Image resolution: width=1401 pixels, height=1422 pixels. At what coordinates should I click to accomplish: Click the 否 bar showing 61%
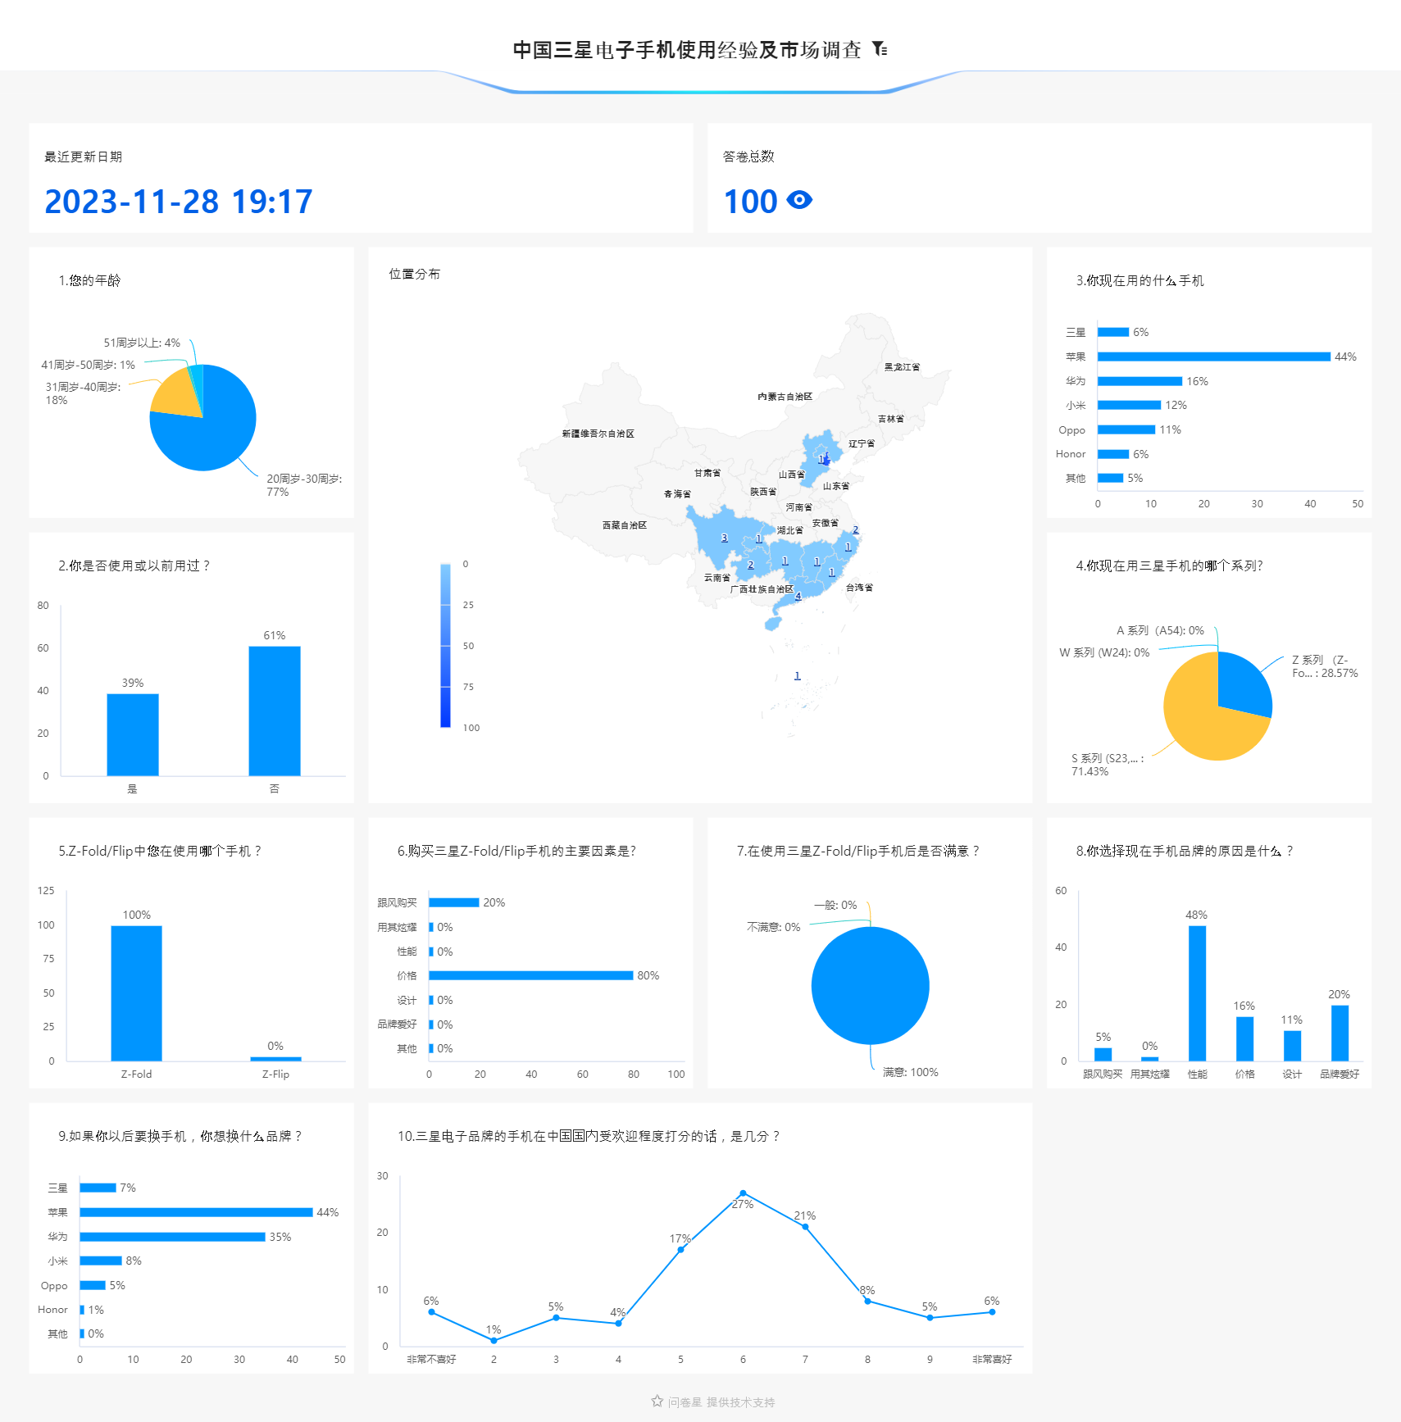[275, 711]
